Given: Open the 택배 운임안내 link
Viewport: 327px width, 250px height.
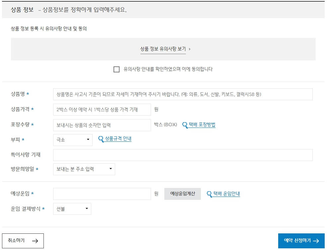Looking at the screenshot, I should tap(225, 194).
